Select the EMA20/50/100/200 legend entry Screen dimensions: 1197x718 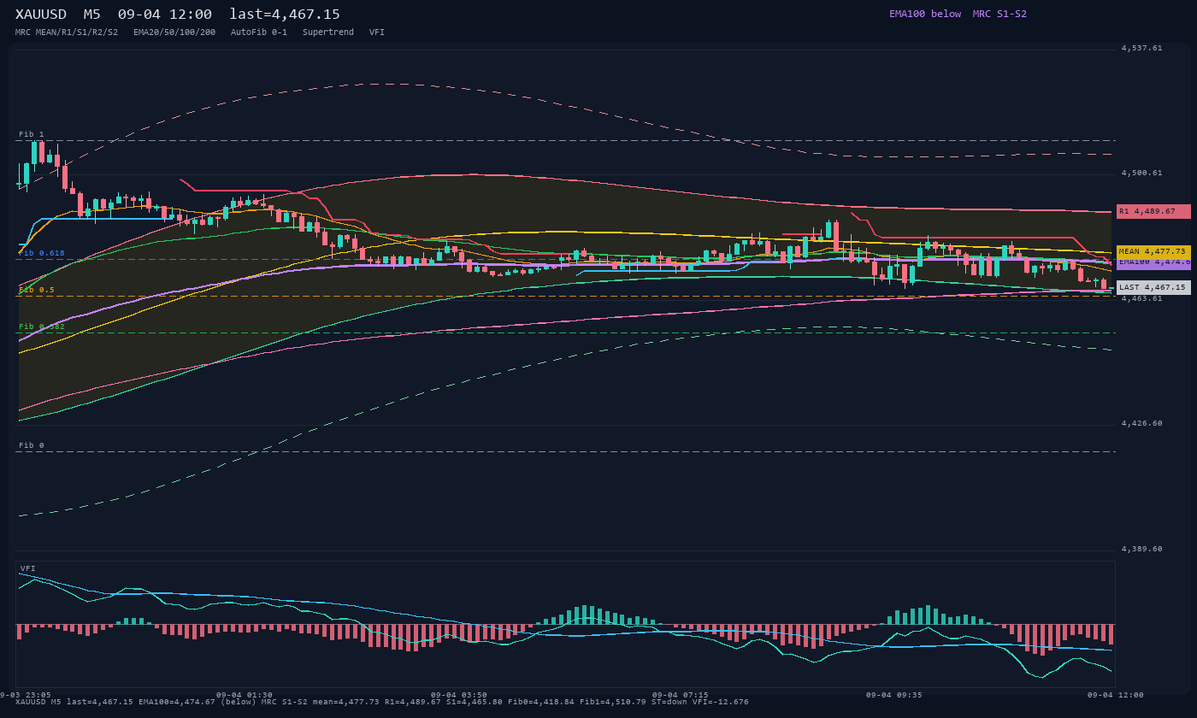pos(174,32)
